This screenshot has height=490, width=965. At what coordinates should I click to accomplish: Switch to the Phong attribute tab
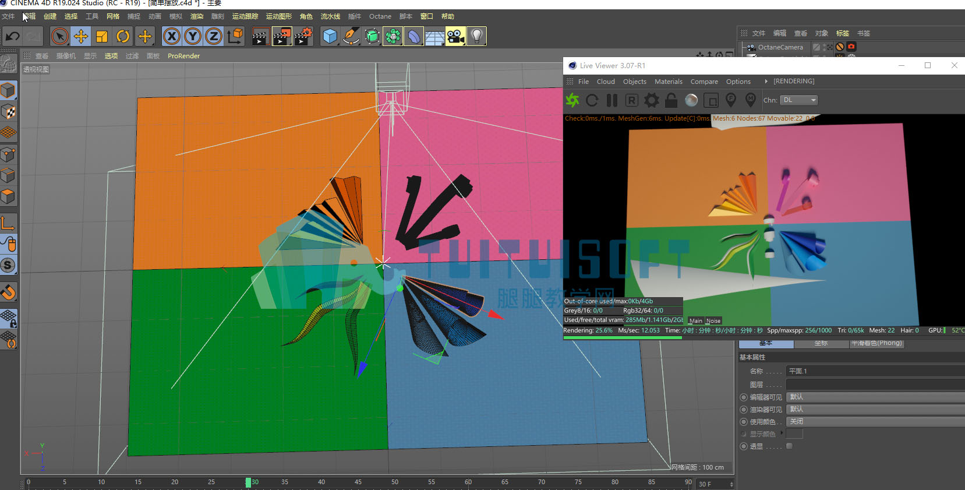(876, 343)
